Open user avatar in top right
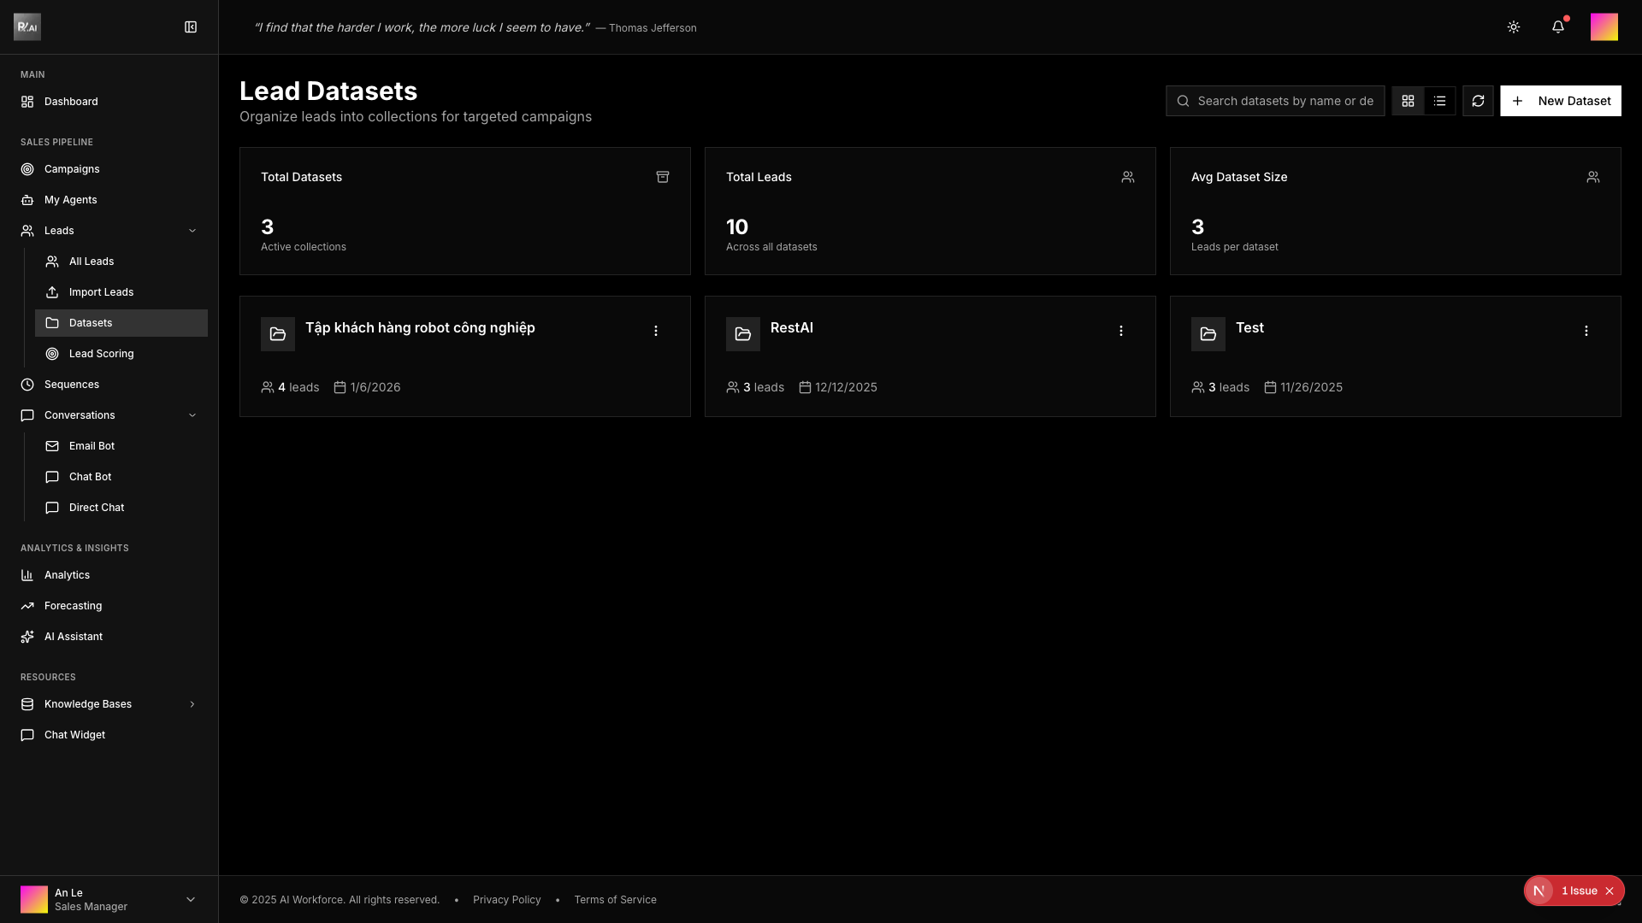 coord(1604,27)
